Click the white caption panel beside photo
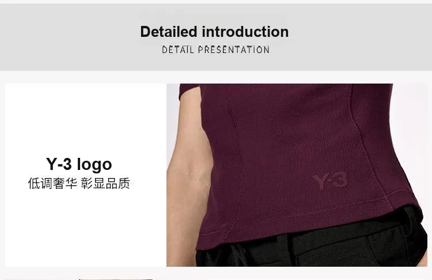This screenshot has height=280, width=432. pyautogui.click(x=86, y=175)
